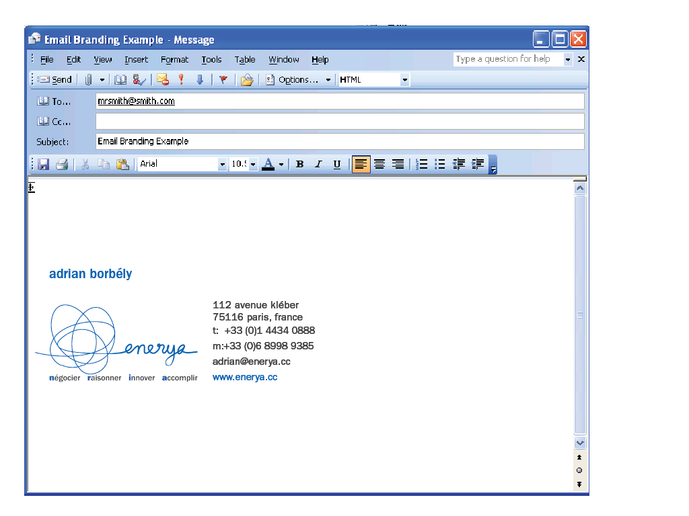Open the Format menu
The image size is (689, 516).
click(x=174, y=60)
